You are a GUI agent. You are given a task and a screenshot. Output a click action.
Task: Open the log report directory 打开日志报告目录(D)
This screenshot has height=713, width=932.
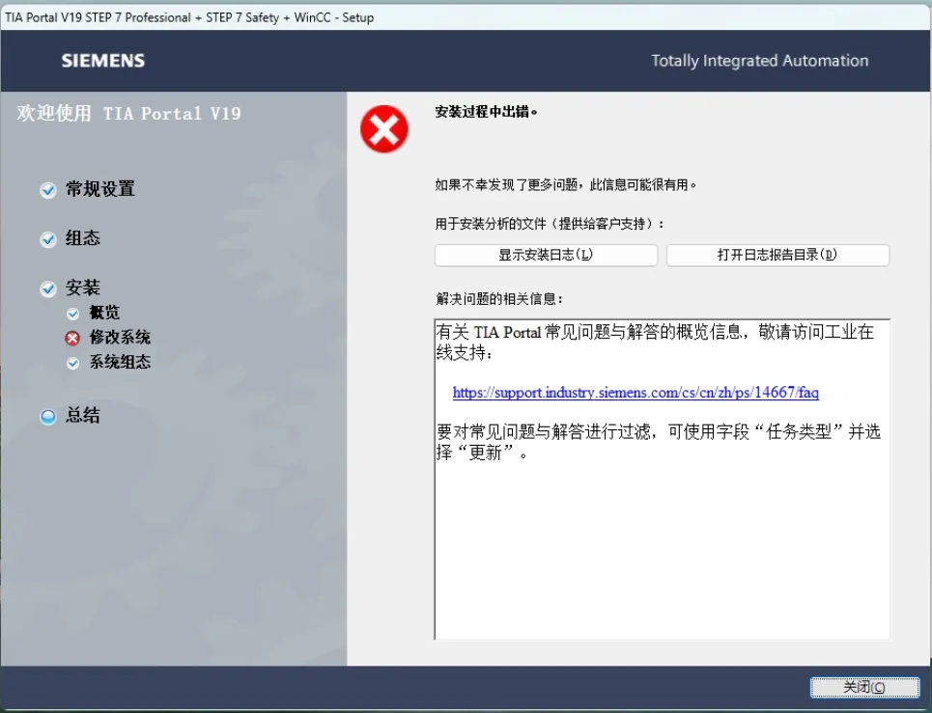click(777, 256)
